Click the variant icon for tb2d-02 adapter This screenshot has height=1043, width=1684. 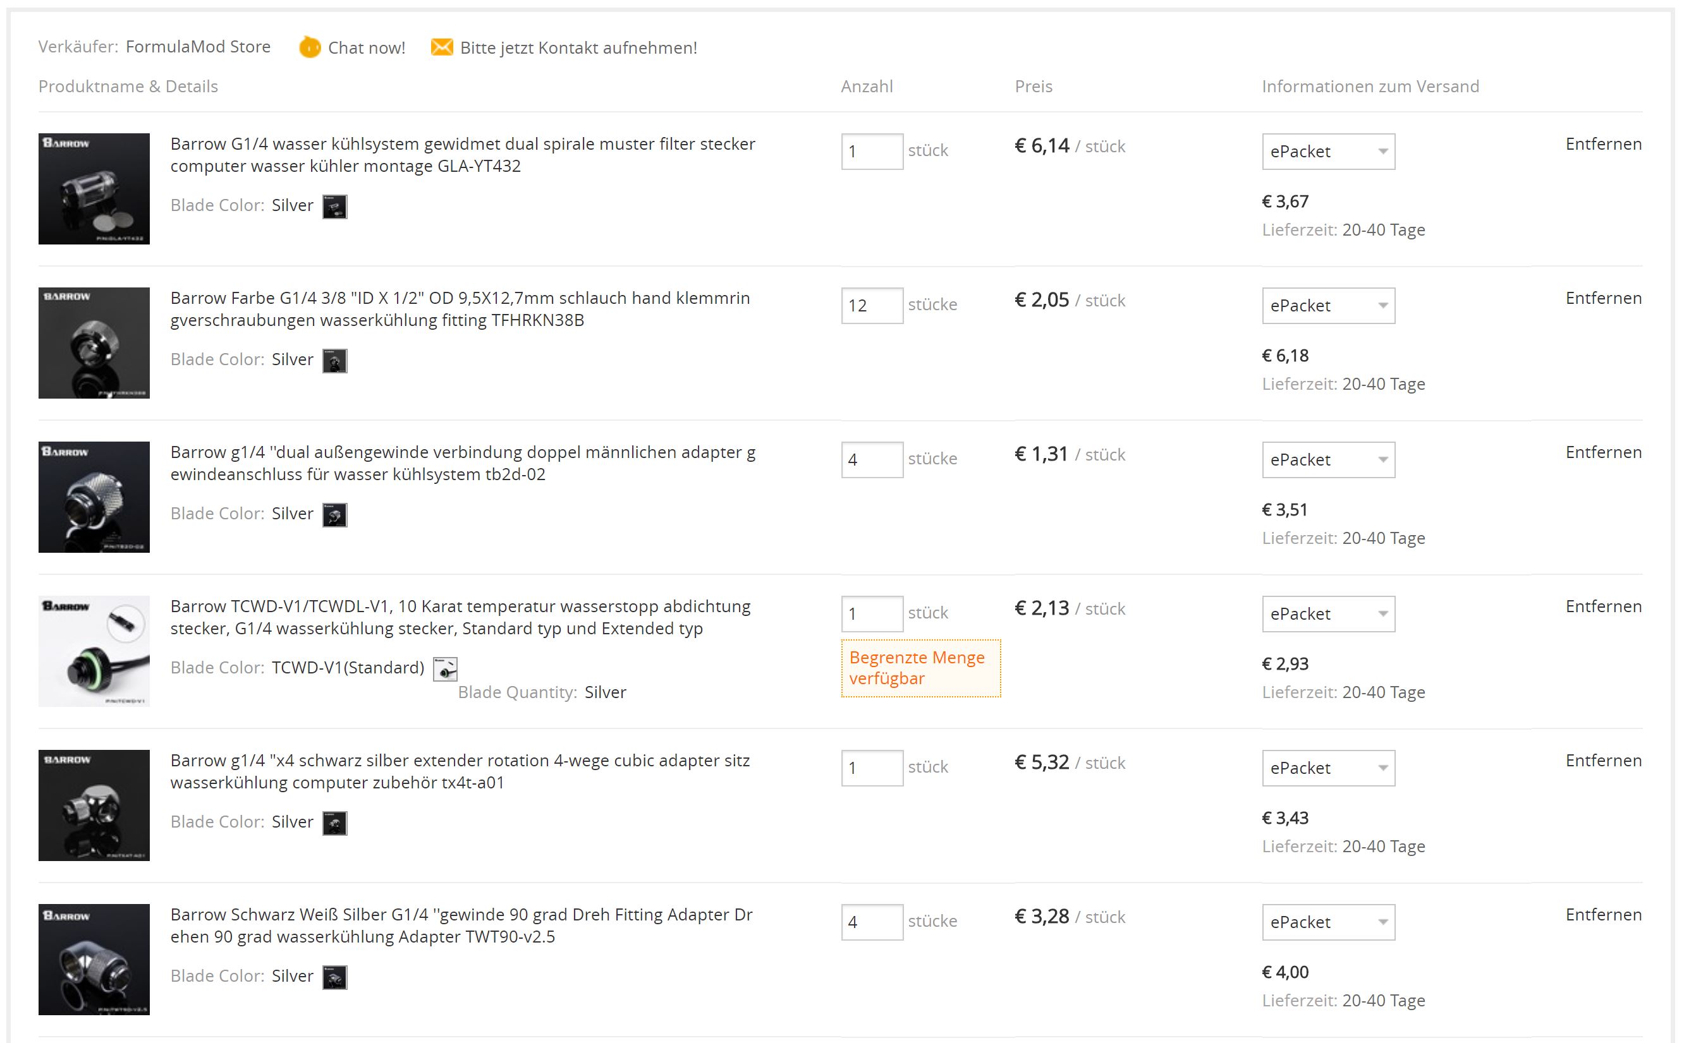tap(335, 515)
